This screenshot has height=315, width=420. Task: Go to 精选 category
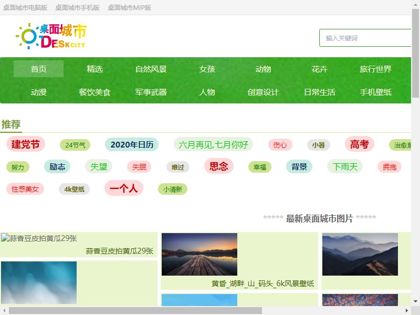click(95, 69)
